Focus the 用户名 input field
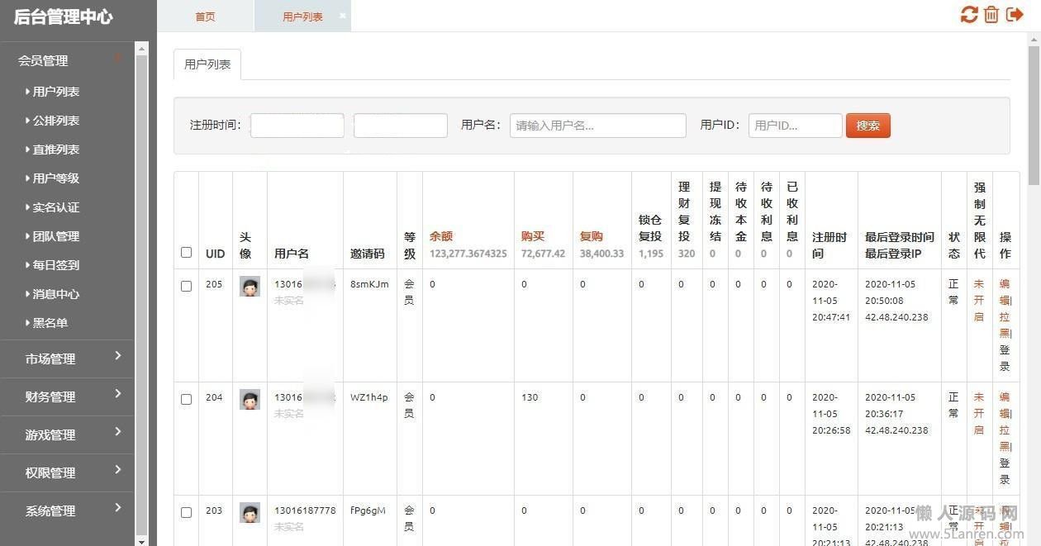The height and width of the screenshot is (546, 1041). (597, 126)
